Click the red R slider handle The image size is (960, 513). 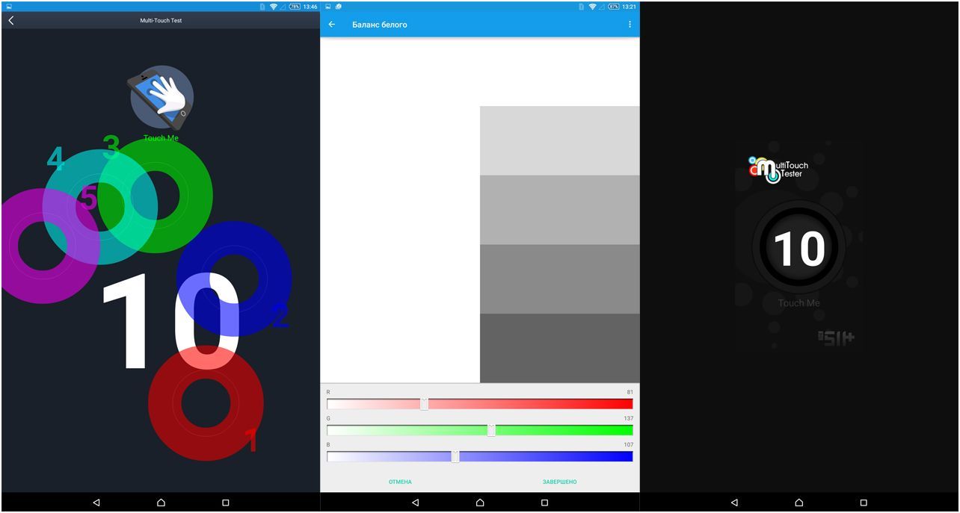click(x=424, y=404)
